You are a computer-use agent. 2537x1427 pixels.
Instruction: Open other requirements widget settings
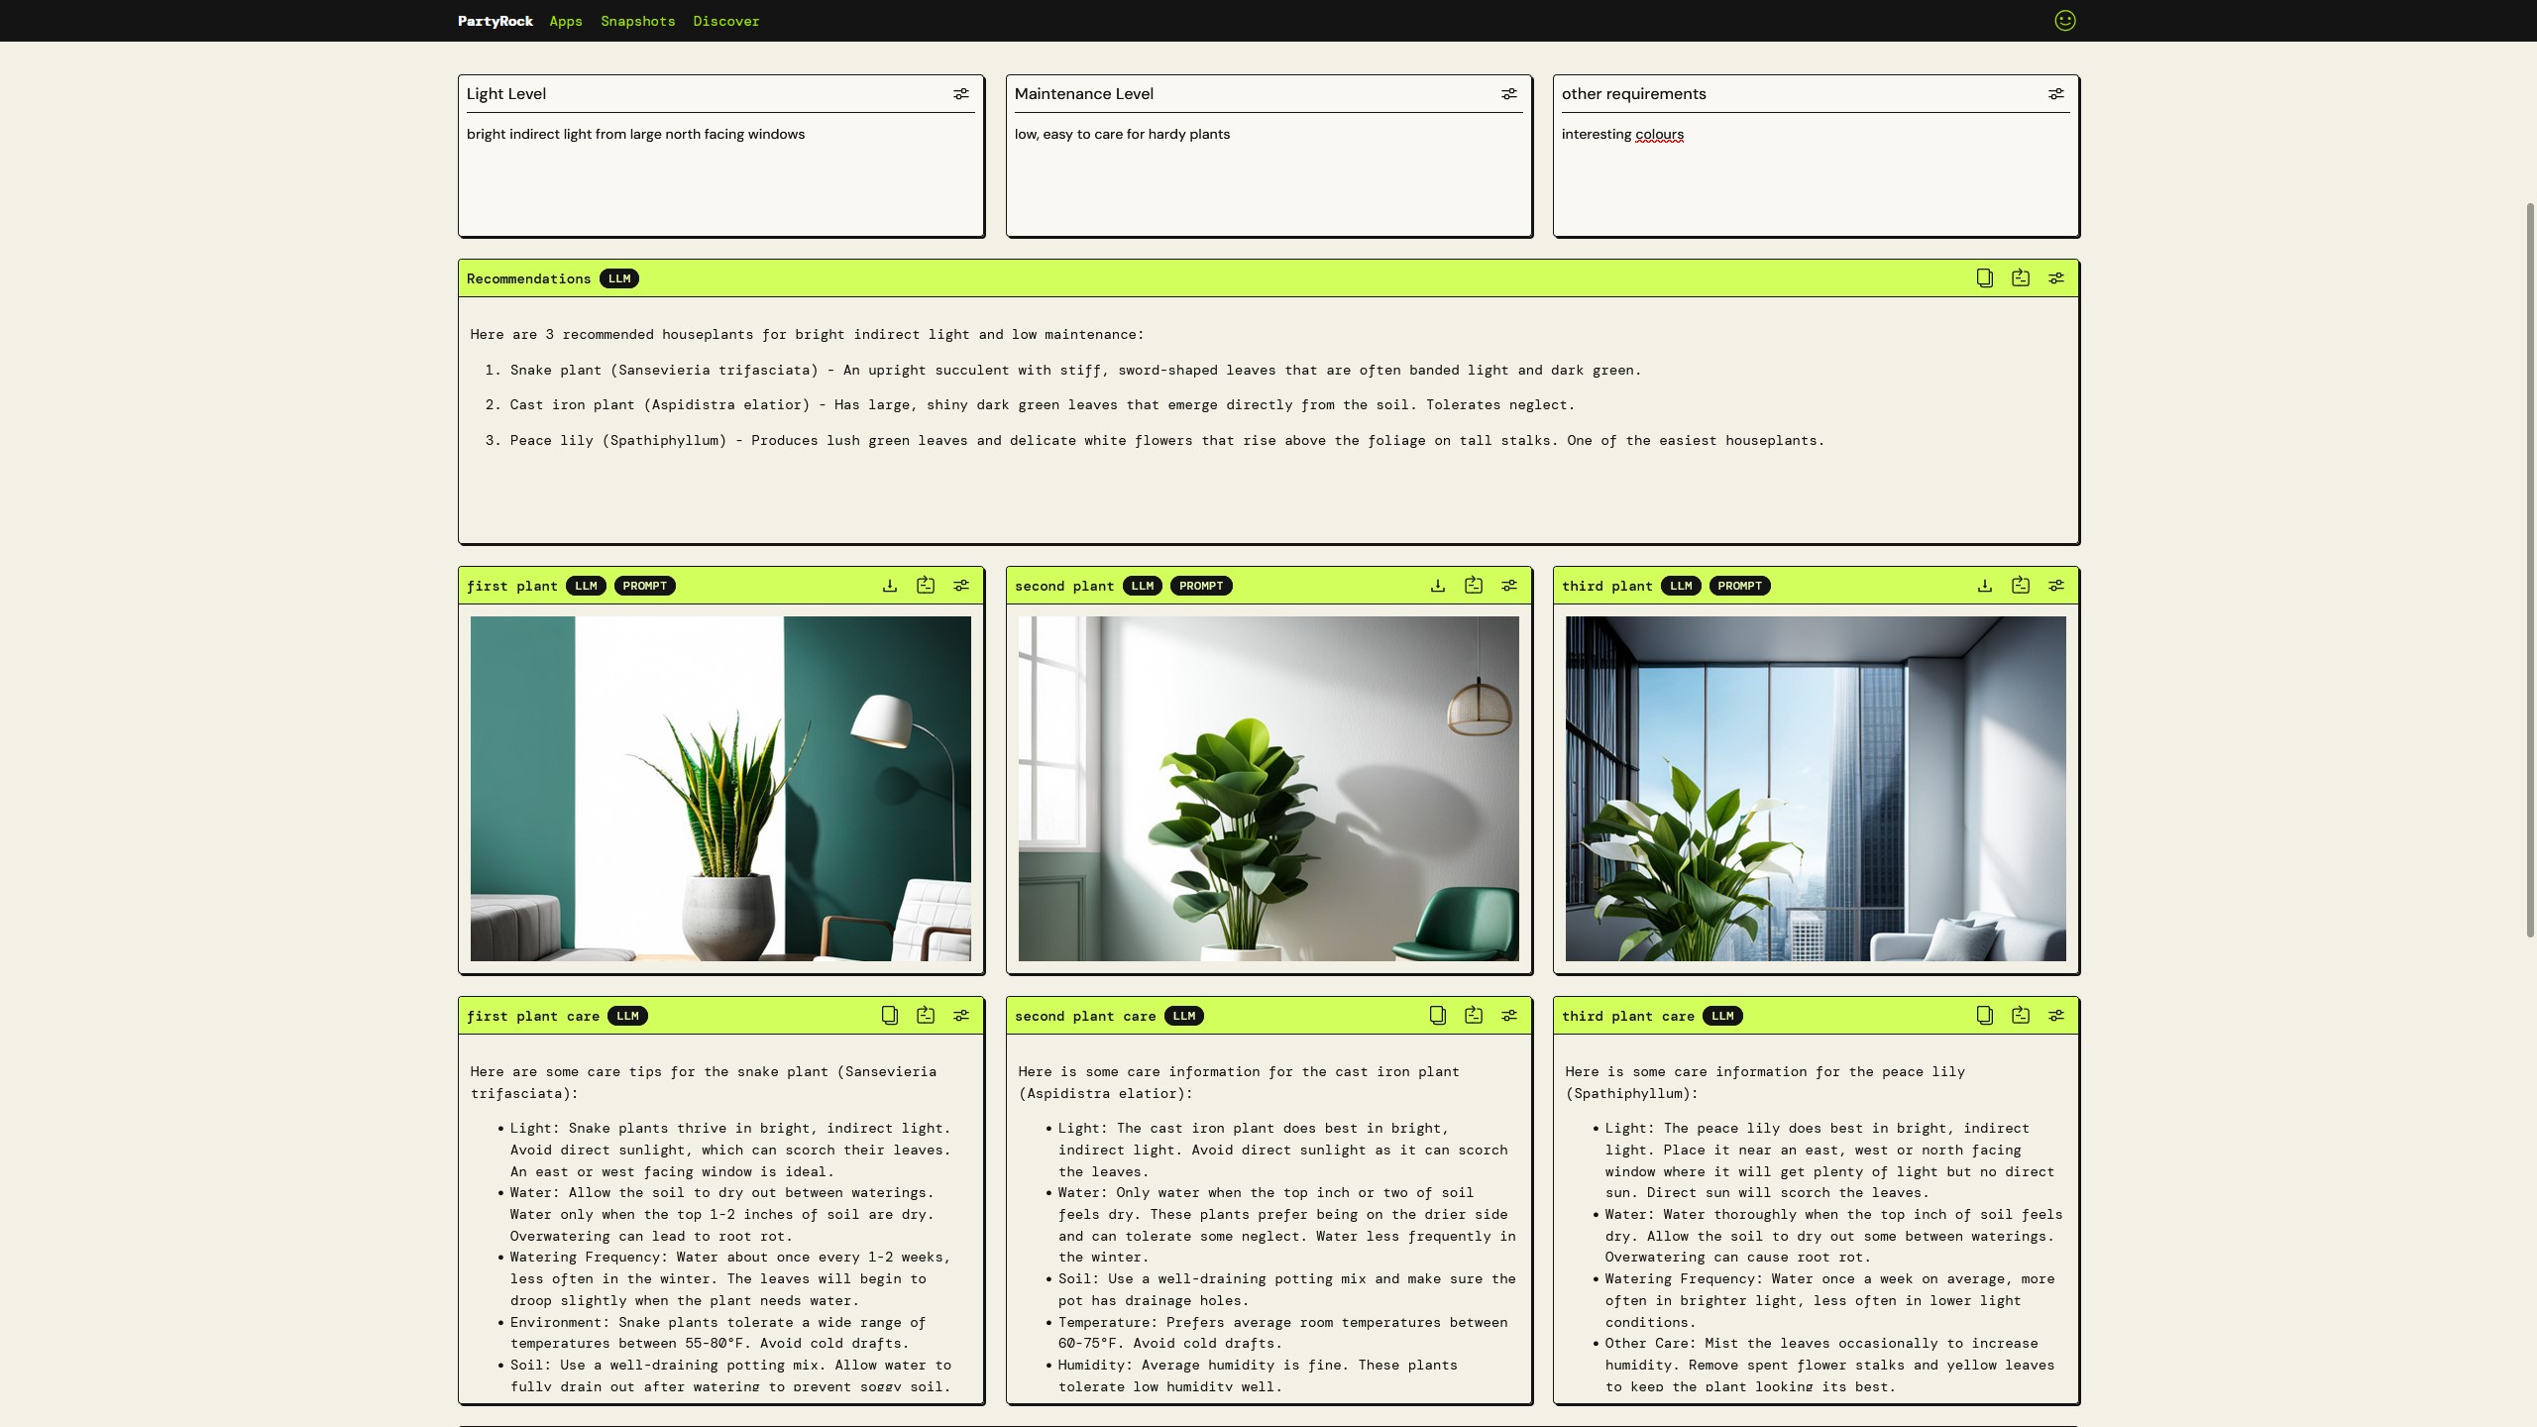(x=2056, y=94)
